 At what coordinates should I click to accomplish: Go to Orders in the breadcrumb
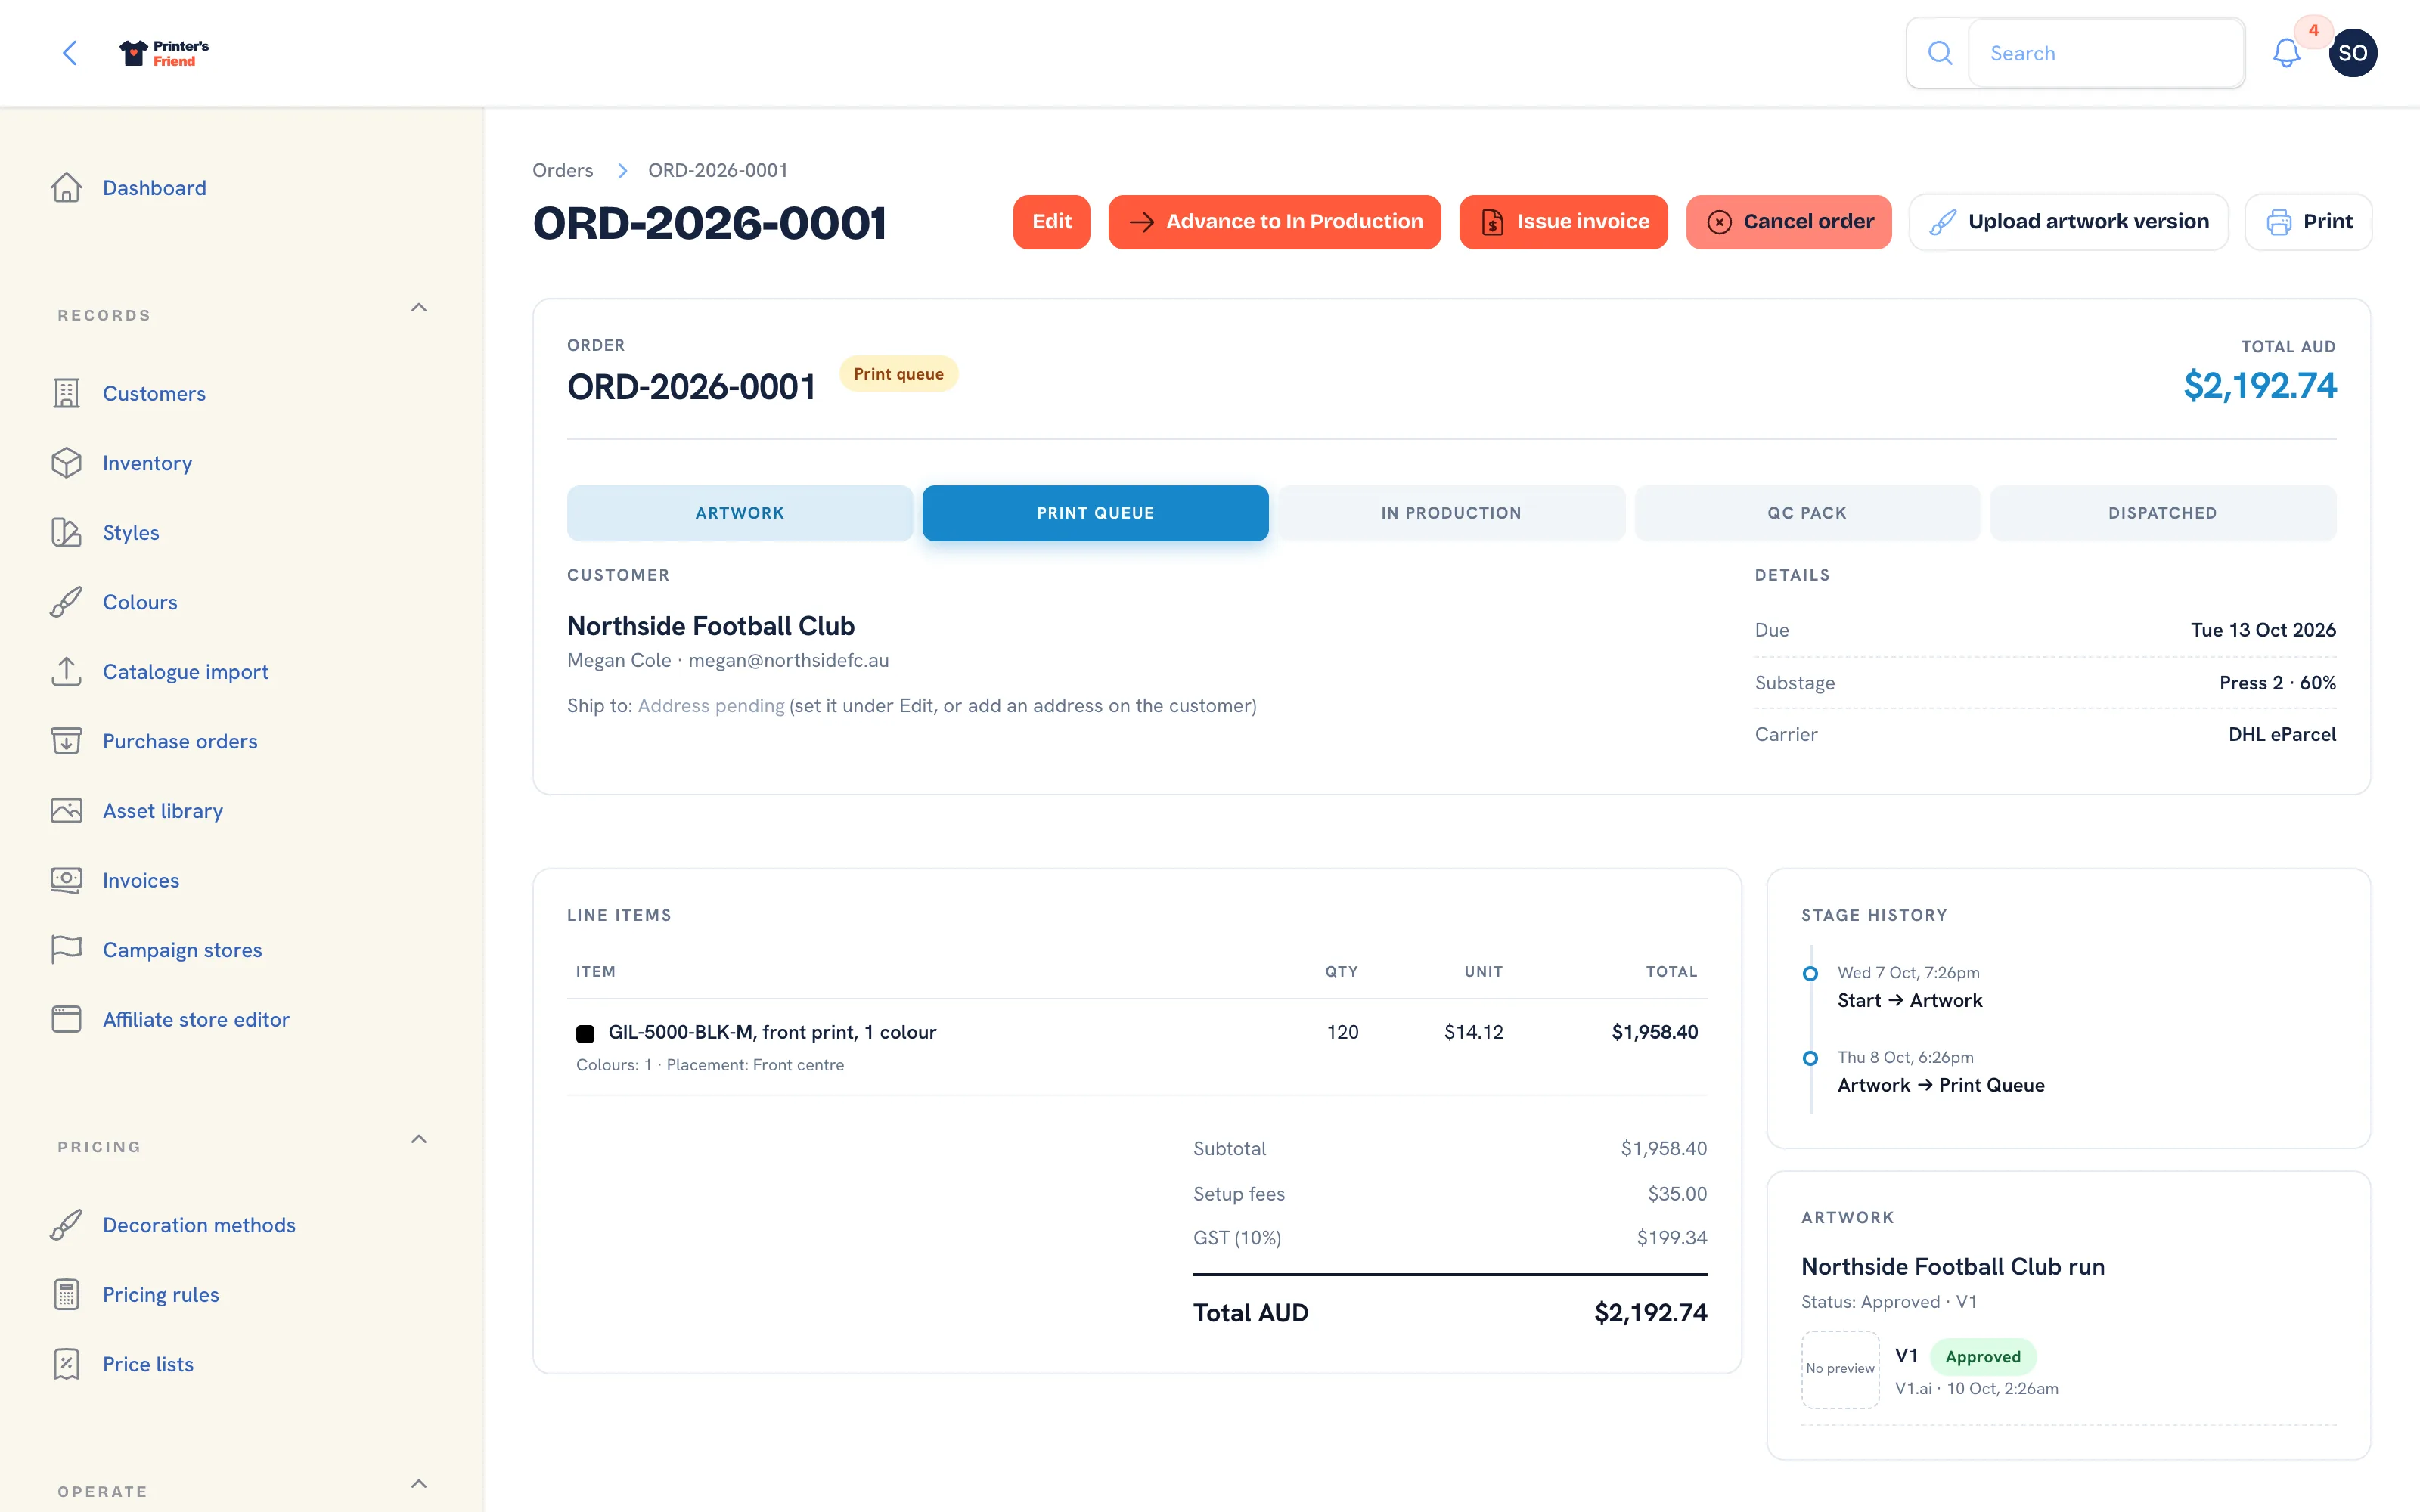tap(563, 170)
